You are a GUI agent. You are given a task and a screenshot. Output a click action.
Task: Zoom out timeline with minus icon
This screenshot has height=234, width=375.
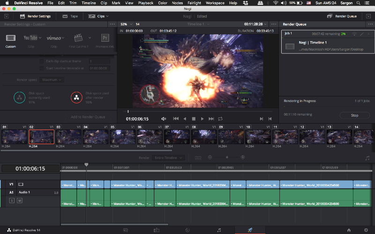(210, 157)
